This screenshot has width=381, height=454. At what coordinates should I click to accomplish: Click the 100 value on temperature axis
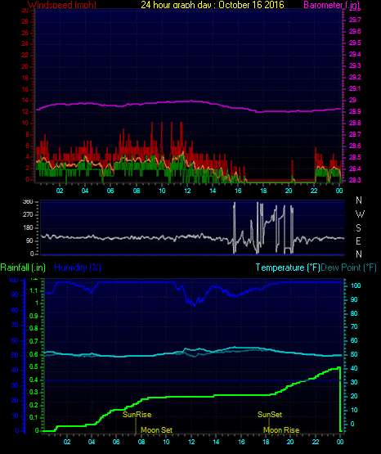pyautogui.click(x=356, y=285)
